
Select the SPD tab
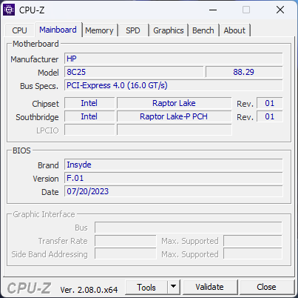pyautogui.click(x=133, y=30)
